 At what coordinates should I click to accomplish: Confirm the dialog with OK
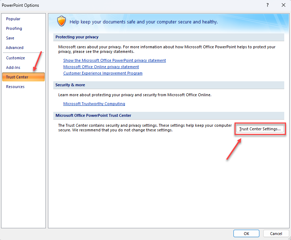(x=246, y=234)
